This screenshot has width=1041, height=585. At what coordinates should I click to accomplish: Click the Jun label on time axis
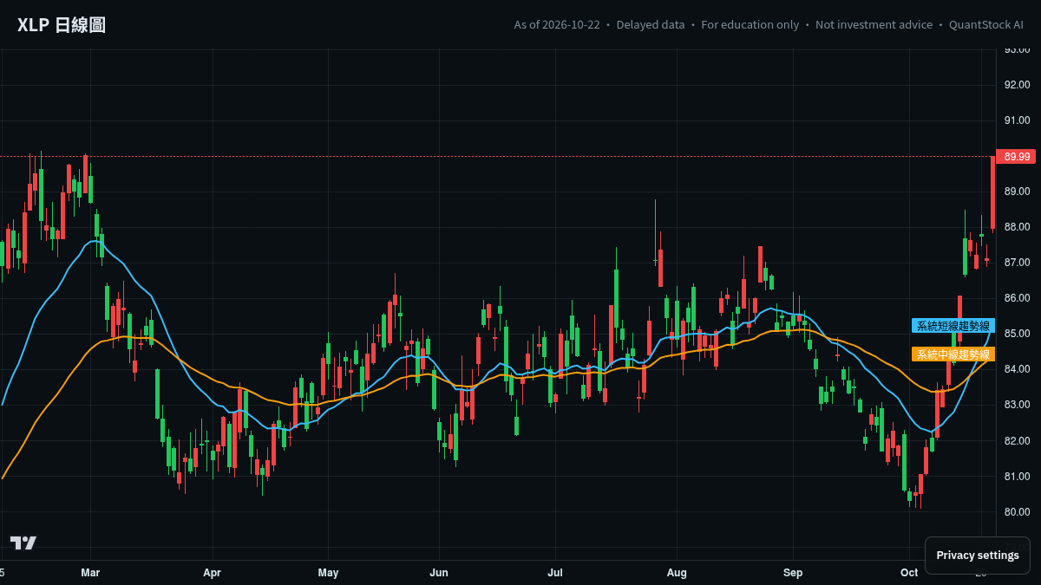(x=439, y=573)
